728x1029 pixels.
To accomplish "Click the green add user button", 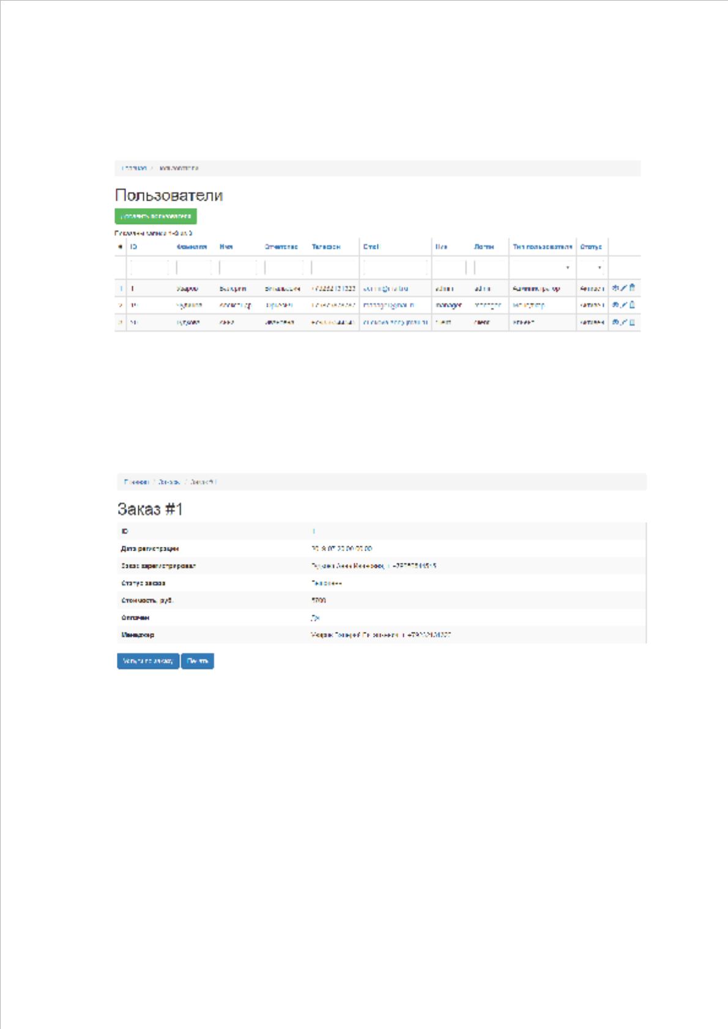I will pyautogui.click(x=156, y=216).
